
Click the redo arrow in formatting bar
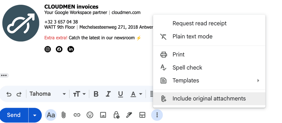pos(19,94)
